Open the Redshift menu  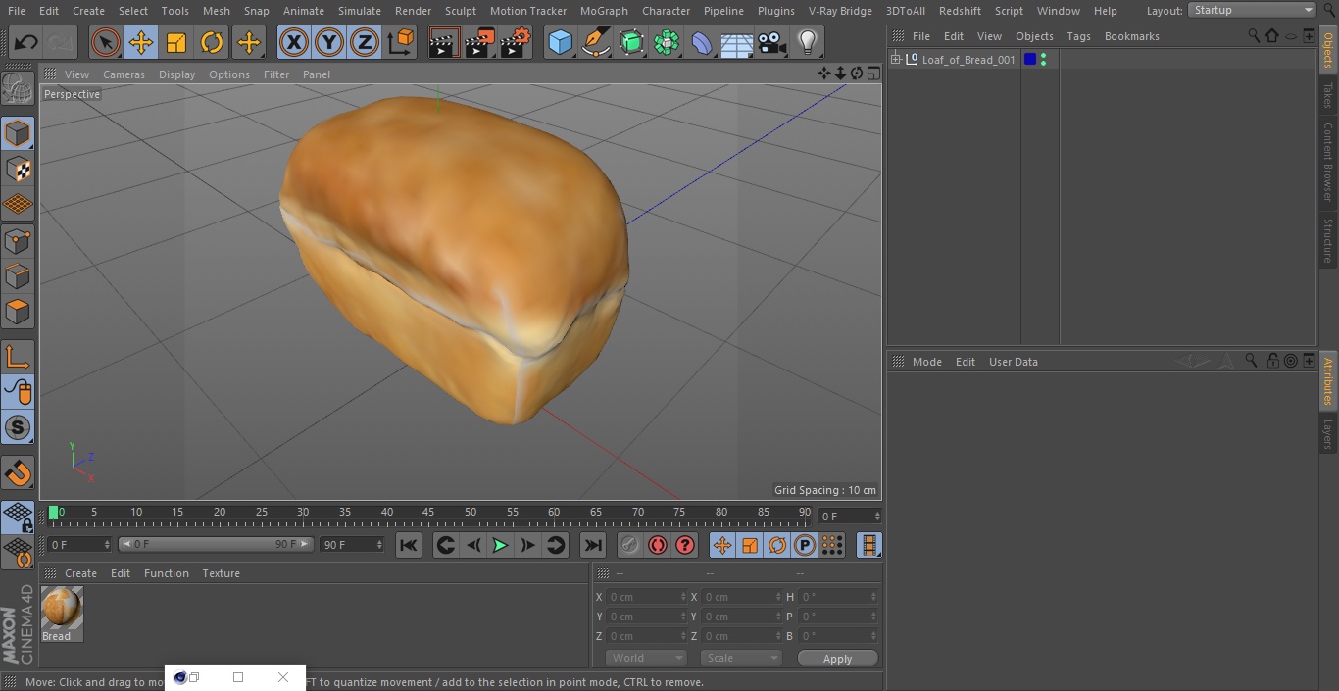click(960, 11)
